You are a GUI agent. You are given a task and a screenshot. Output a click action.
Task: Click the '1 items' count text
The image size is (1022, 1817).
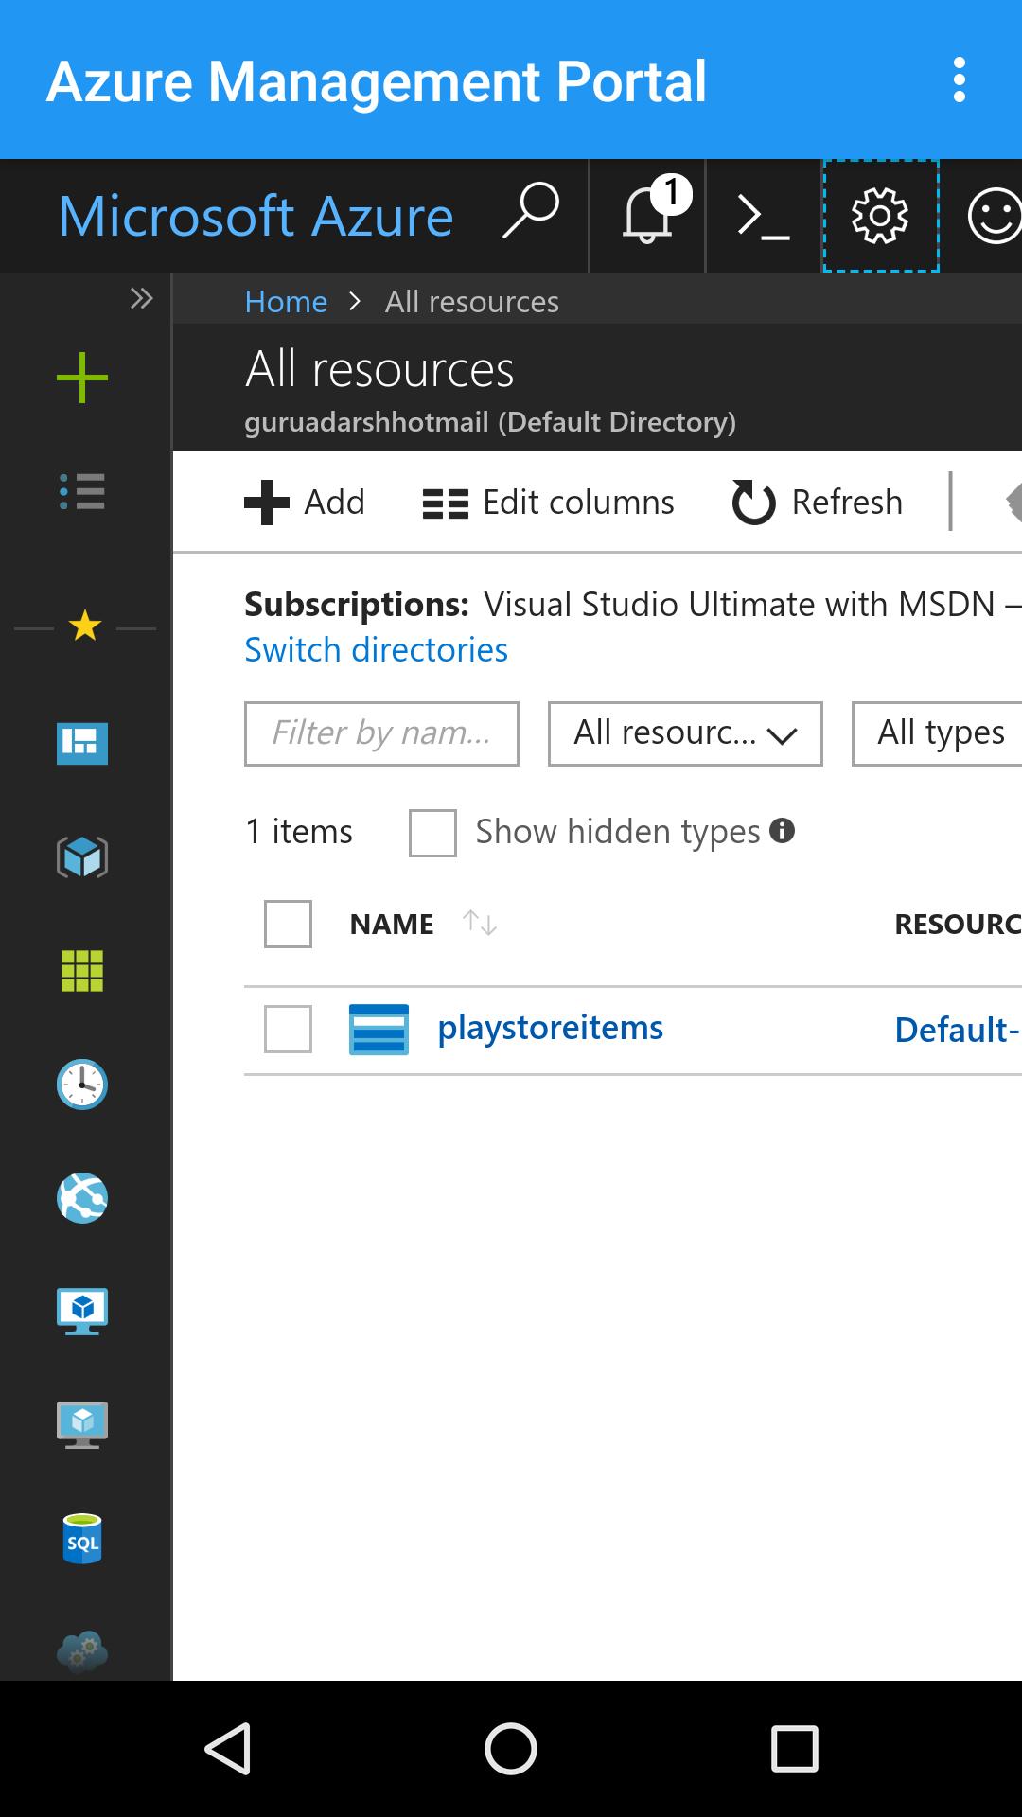point(299,831)
